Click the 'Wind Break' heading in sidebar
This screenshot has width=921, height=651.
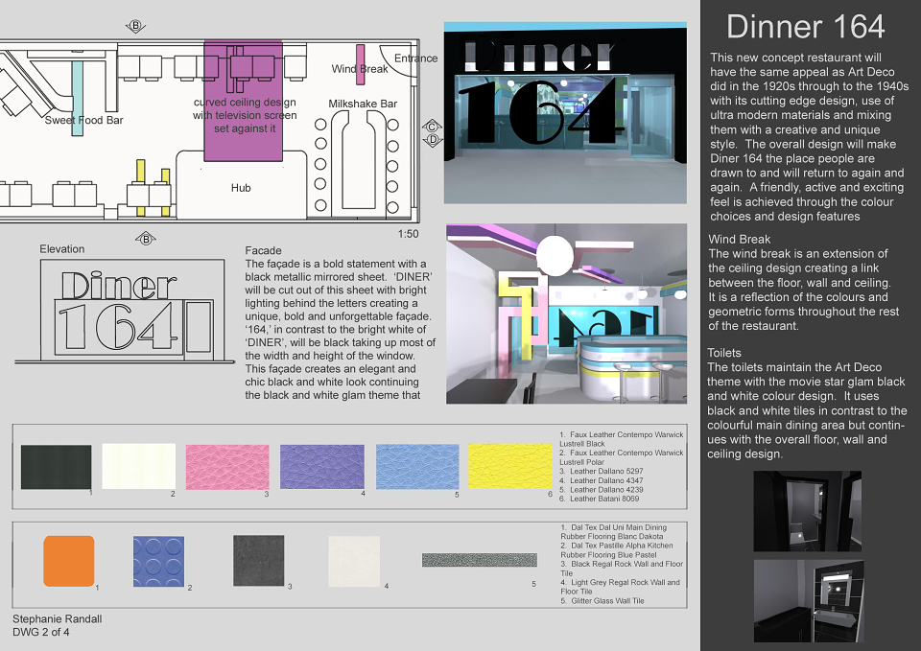click(739, 239)
